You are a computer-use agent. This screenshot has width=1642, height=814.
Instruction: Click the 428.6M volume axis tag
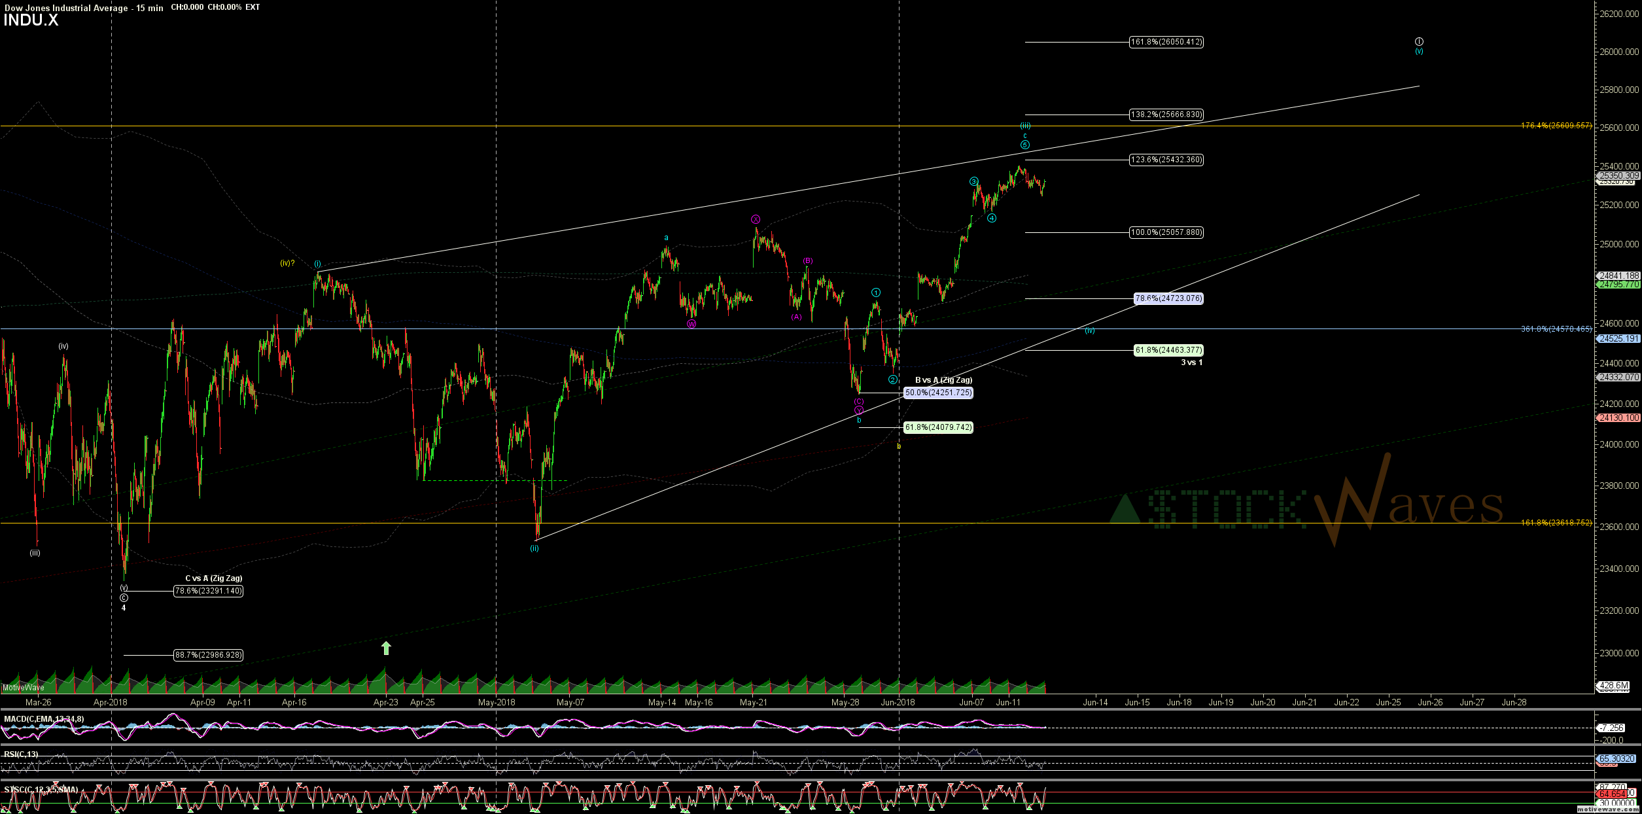(1614, 686)
